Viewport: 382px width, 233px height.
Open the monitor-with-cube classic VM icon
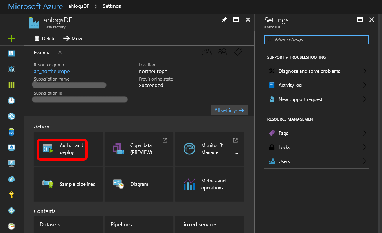pyautogui.click(x=11, y=148)
